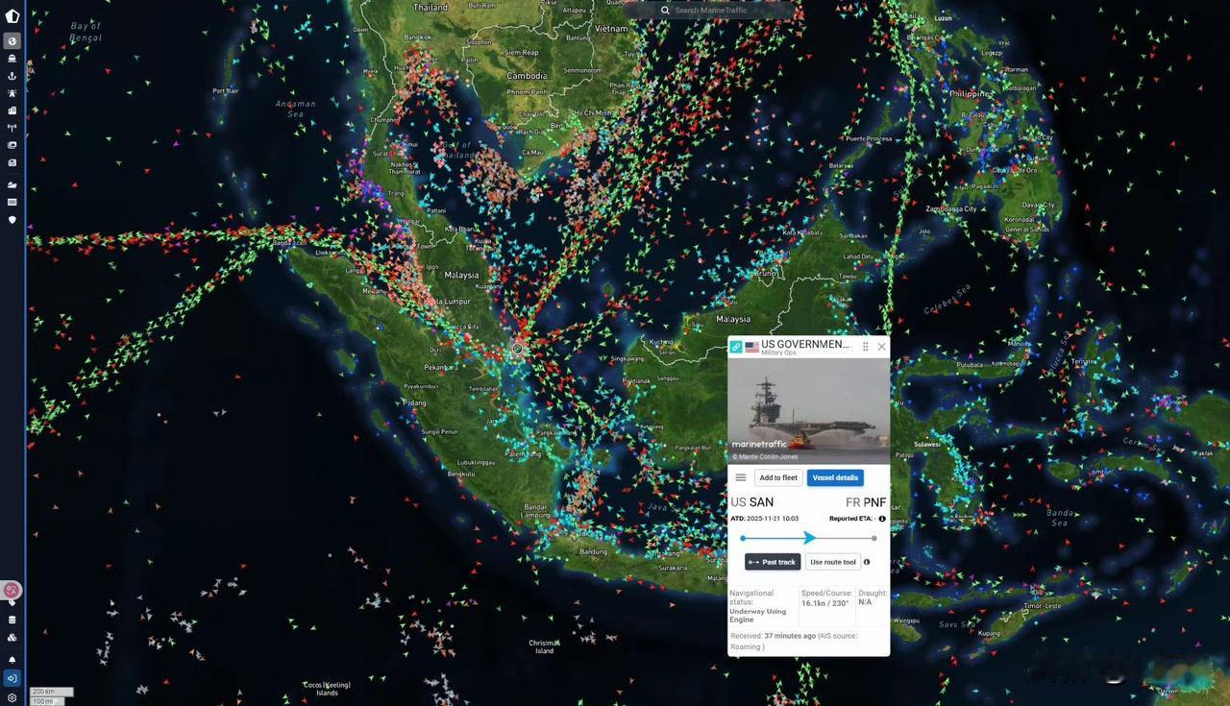This screenshot has width=1230, height=706.
Task: Click the aircraft carrier vessel photo
Action: pyautogui.click(x=809, y=411)
